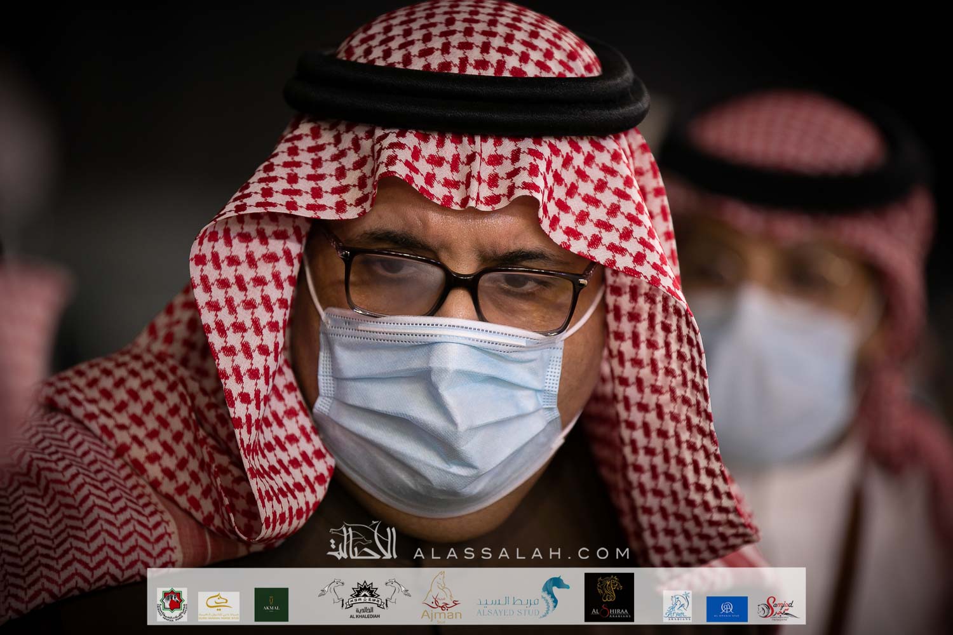Select the dark green AKMAL logo
The width and height of the screenshot is (953, 635).
click(x=271, y=605)
